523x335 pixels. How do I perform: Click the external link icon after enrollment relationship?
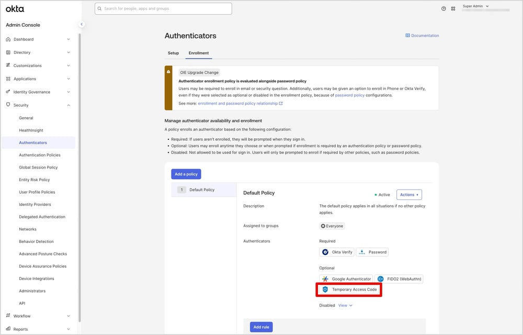(x=281, y=104)
